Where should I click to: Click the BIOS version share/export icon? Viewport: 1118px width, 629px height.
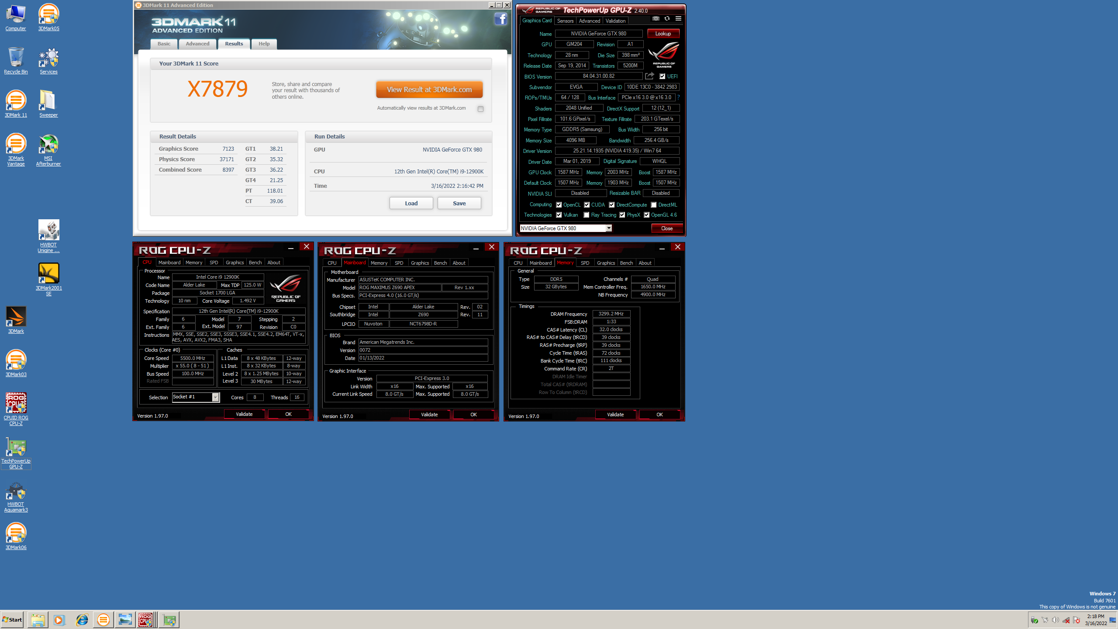tap(649, 76)
